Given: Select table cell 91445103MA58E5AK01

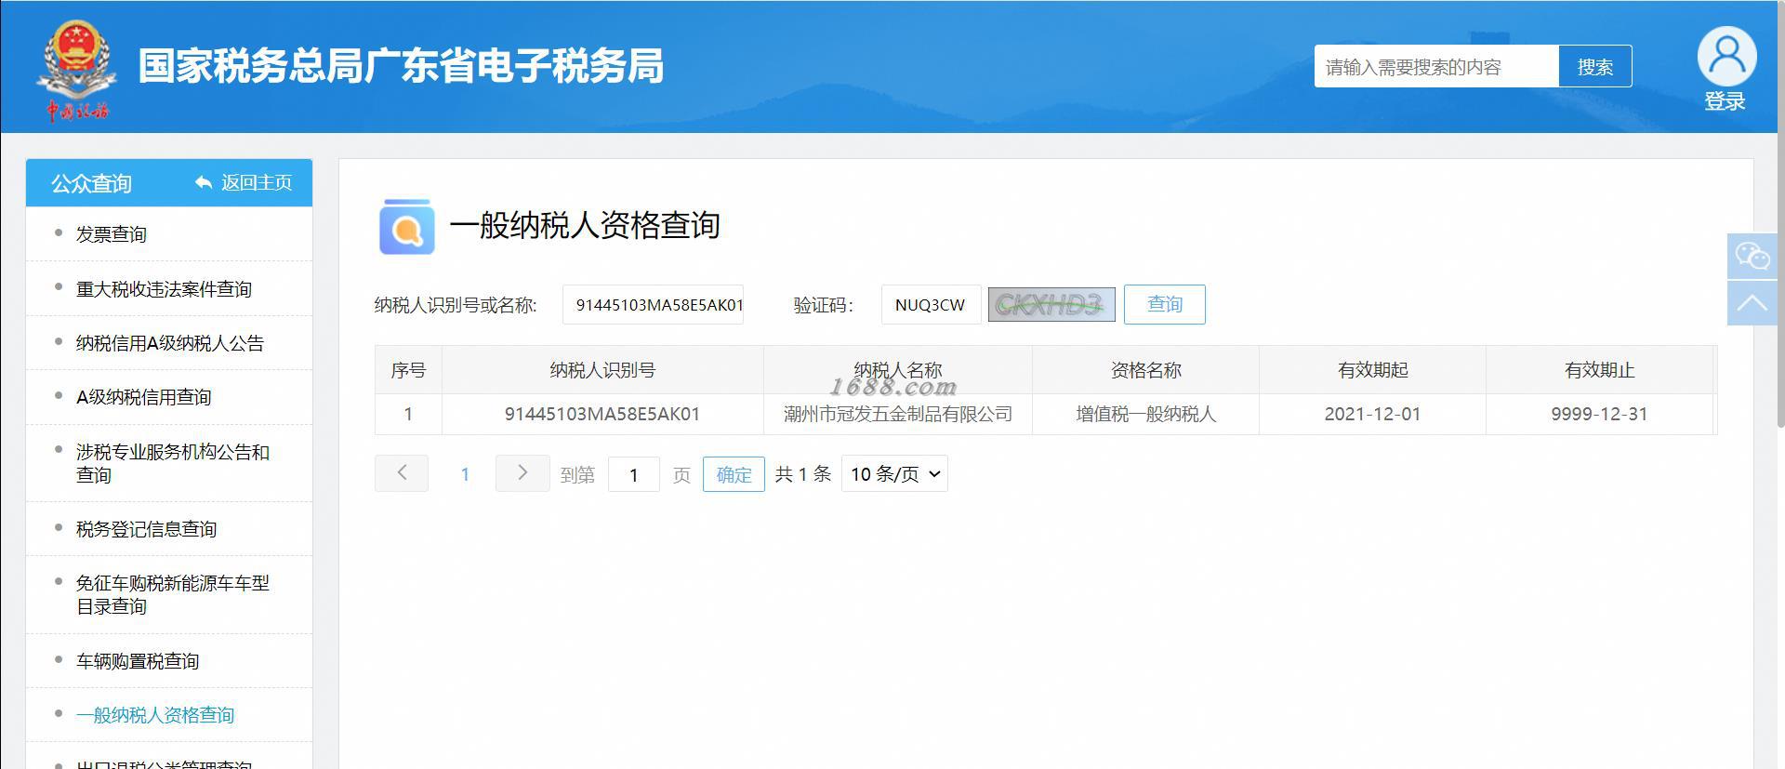Looking at the screenshot, I should pyautogui.click(x=602, y=414).
